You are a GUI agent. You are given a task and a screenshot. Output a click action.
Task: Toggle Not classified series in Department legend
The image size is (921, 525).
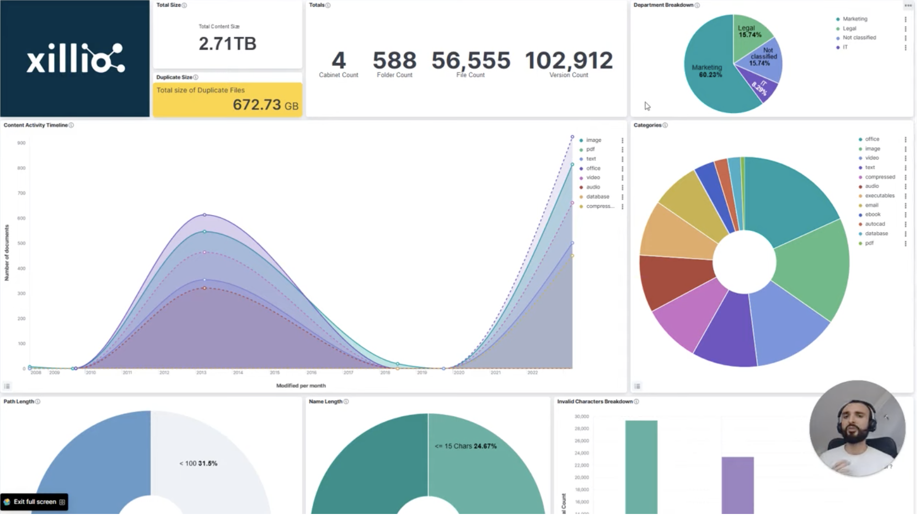click(859, 38)
